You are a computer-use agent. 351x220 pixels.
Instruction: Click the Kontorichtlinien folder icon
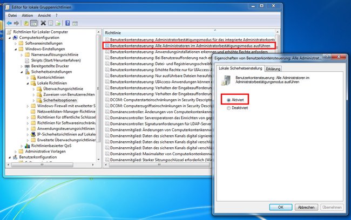pos(33,77)
